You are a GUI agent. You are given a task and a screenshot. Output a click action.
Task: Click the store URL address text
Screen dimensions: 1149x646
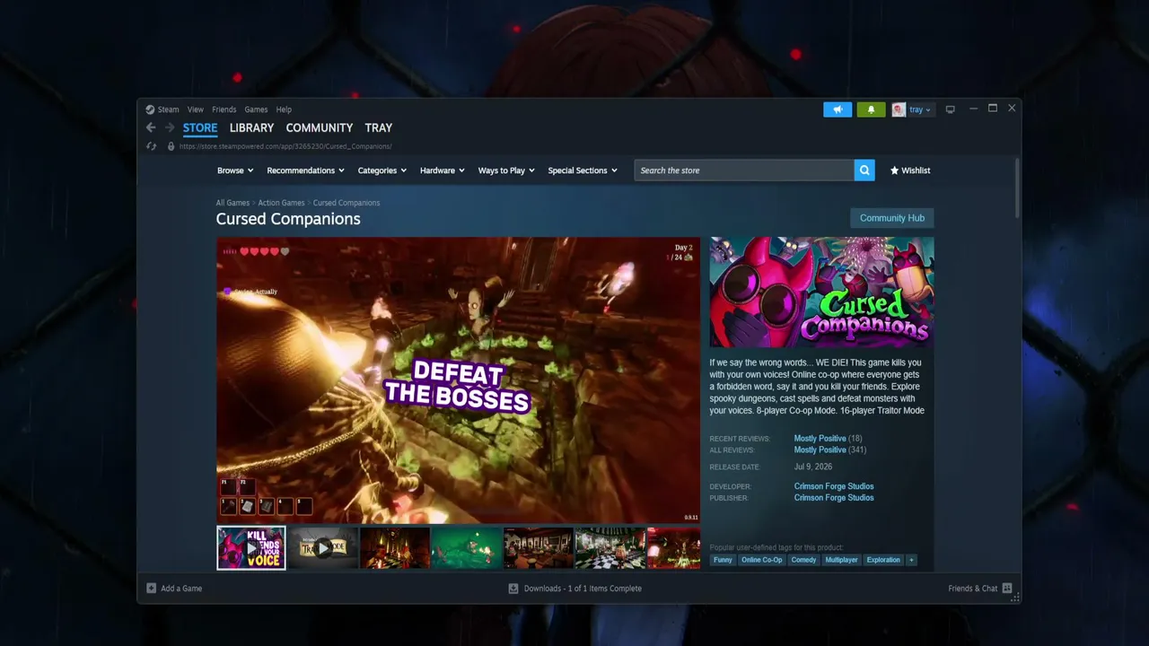(285, 146)
